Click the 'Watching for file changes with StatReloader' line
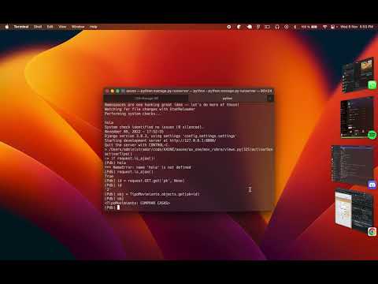 click(150, 109)
